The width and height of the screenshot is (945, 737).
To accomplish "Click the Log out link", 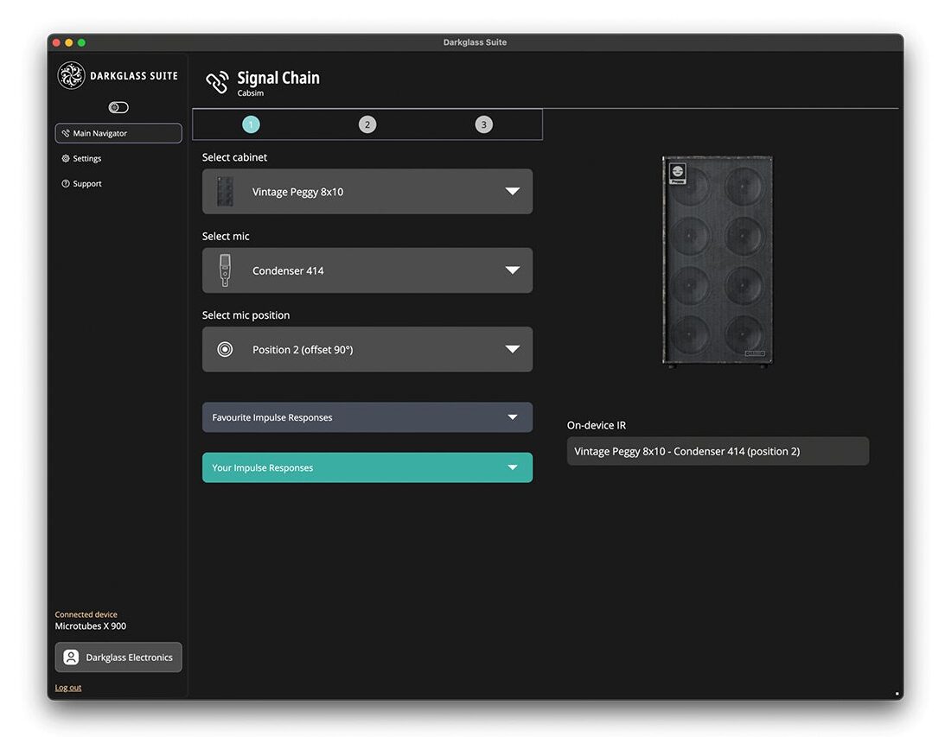I will (x=68, y=688).
